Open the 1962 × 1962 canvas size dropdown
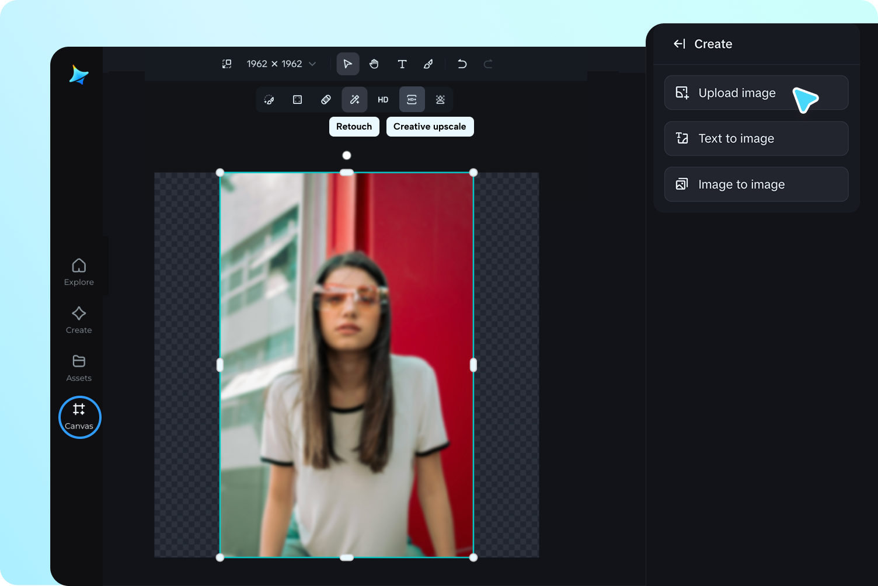Screen dimensions: 878x586 pyautogui.click(x=281, y=64)
